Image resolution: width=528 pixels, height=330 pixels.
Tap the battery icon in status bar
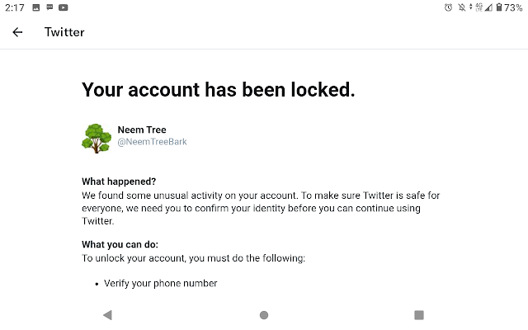(498, 7)
